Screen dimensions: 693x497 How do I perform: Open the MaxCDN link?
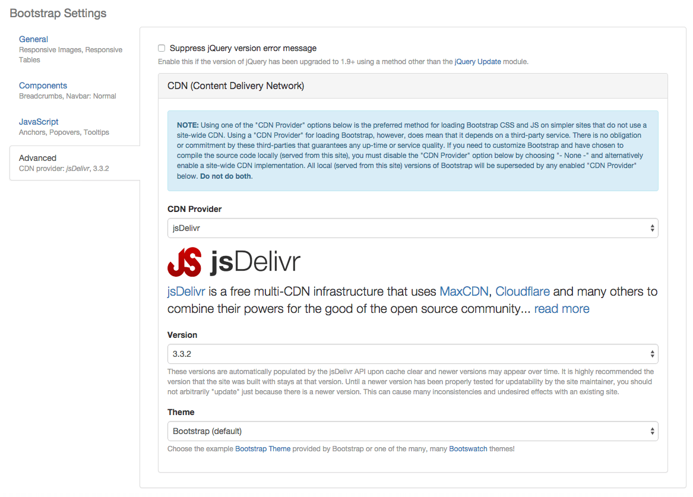[x=464, y=292]
